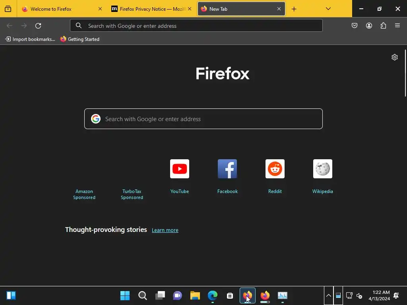
Task: Click the Google logo in search box
Action: coord(96,119)
